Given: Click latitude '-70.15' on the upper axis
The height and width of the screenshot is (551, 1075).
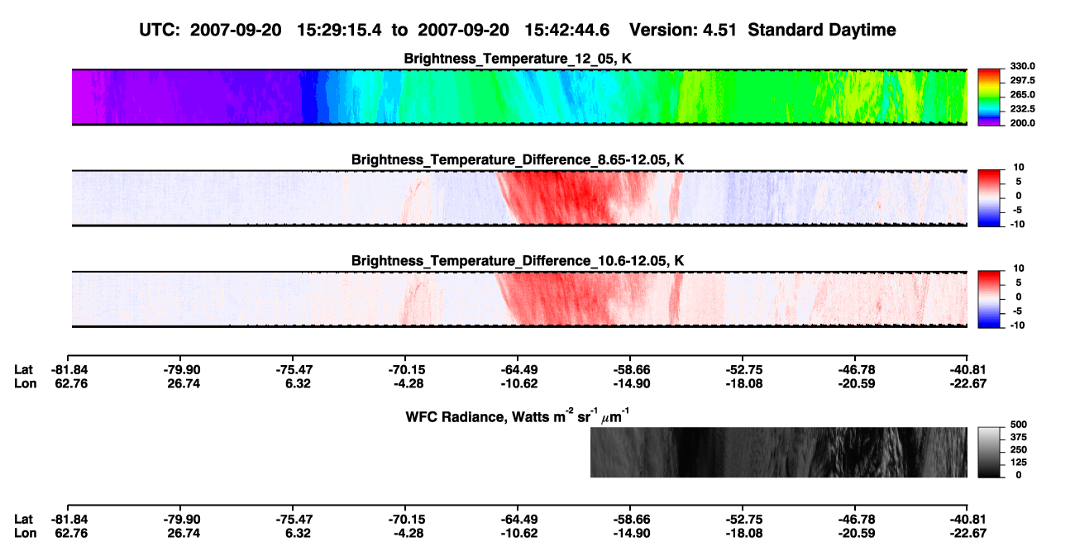Looking at the screenshot, I should point(405,370).
